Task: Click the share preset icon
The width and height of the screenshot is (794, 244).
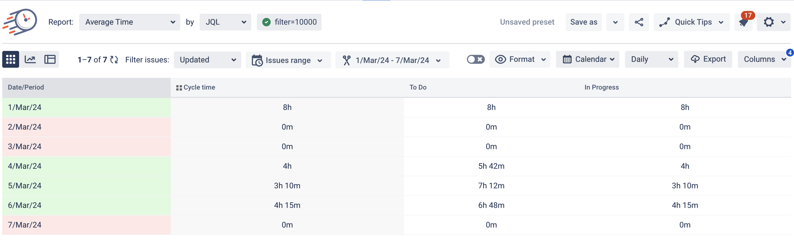Action: click(x=639, y=22)
